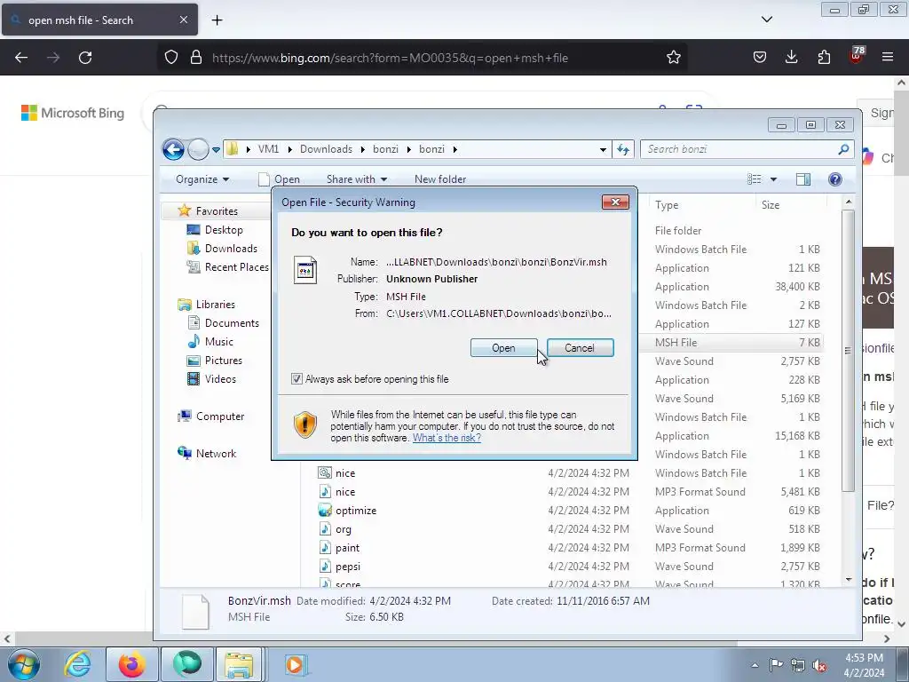This screenshot has height=682, width=909.
Task: Click Open in the Explorer toolbar
Action: click(x=280, y=179)
